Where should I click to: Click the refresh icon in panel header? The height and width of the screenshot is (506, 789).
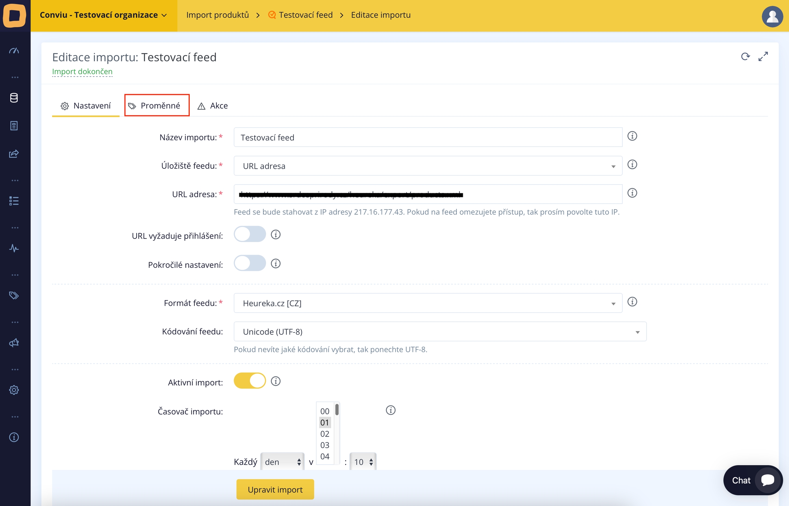(x=745, y=56)
